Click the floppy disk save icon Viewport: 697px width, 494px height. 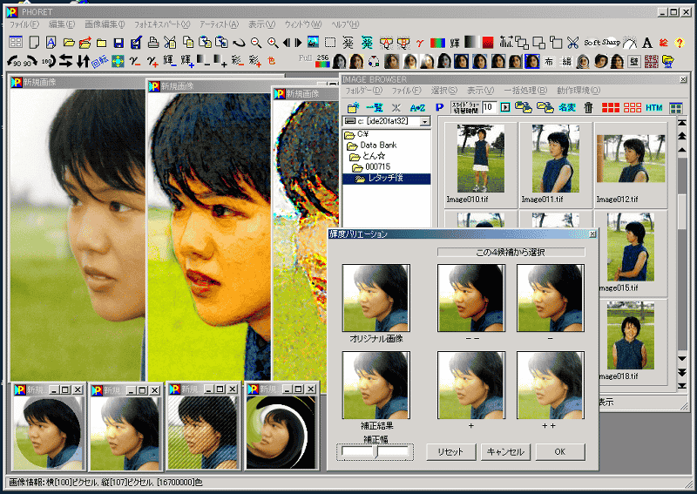(118, 43)
